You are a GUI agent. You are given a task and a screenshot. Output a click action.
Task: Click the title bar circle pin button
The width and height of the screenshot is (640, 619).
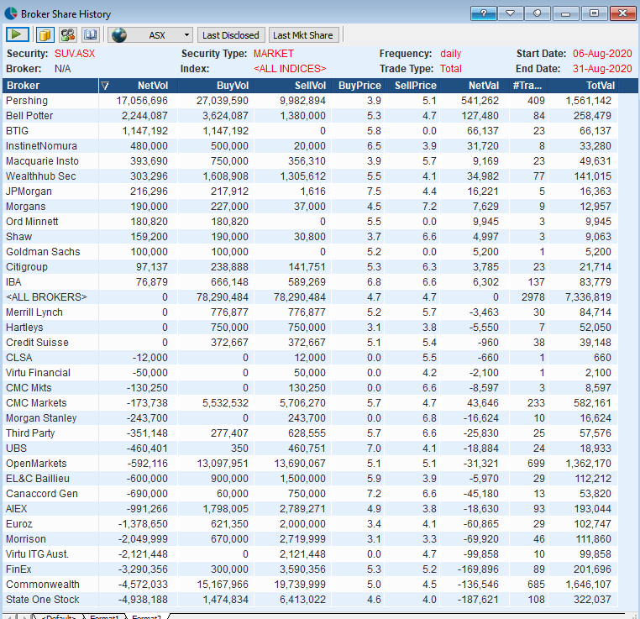point(538,13)
